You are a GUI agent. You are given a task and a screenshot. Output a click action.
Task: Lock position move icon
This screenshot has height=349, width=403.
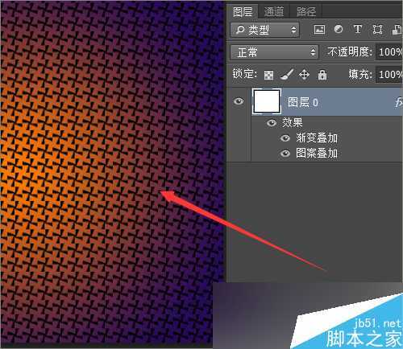coord(304,75)
